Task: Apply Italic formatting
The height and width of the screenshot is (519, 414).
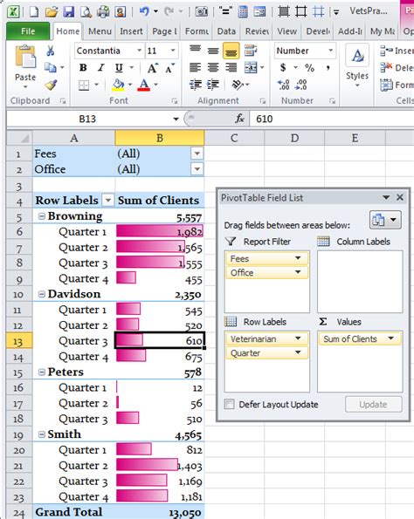Action: click(100, 68)
